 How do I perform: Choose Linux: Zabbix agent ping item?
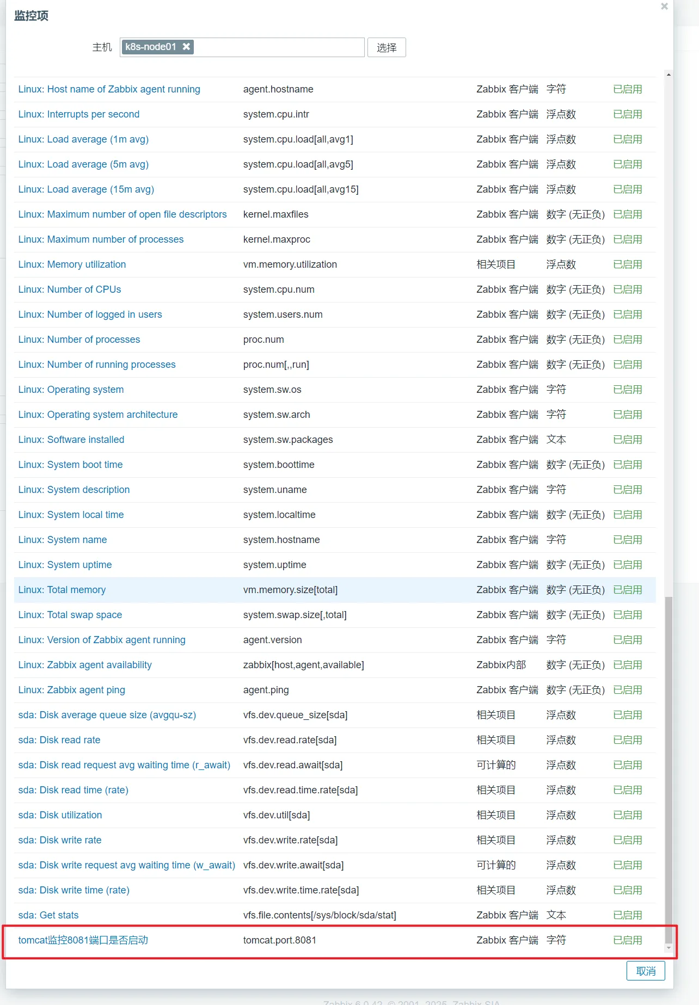72,690
